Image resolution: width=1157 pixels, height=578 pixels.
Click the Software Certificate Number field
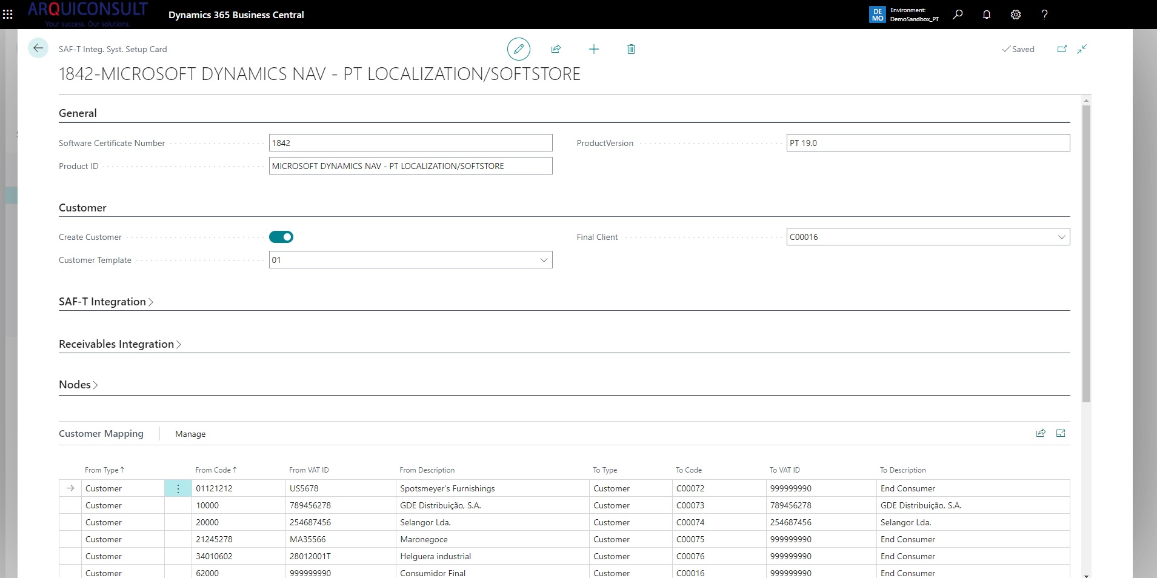click(410, 143)
